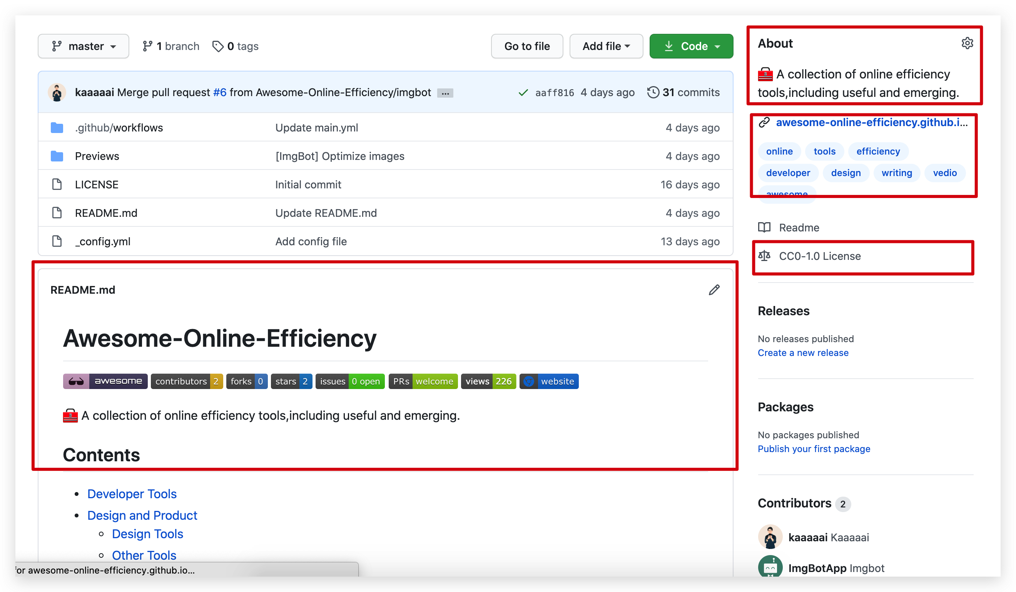Screen dimensions: 1016x592
Task: Click the About settings gear icon
Action: tap(967, 43)
